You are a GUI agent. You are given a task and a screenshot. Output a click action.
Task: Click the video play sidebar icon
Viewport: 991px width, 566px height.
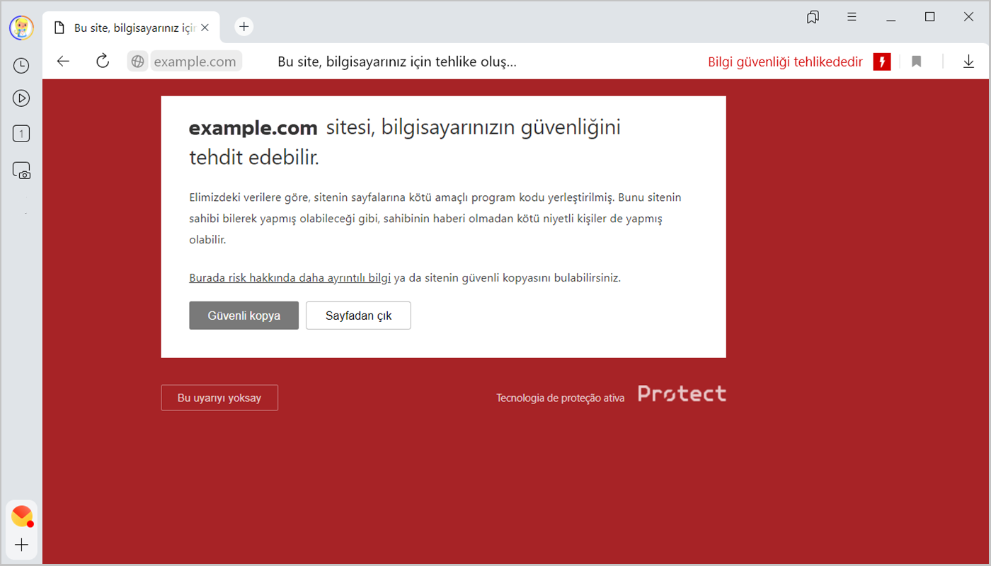click(x=21, y=98)
